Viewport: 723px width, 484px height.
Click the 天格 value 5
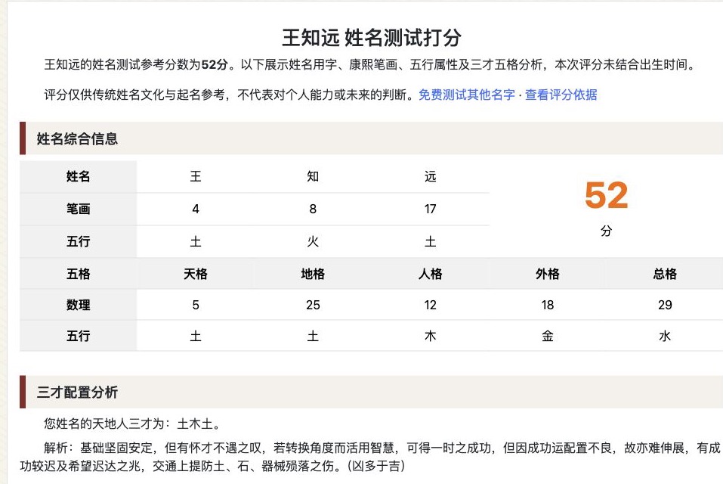click(196, 305)
